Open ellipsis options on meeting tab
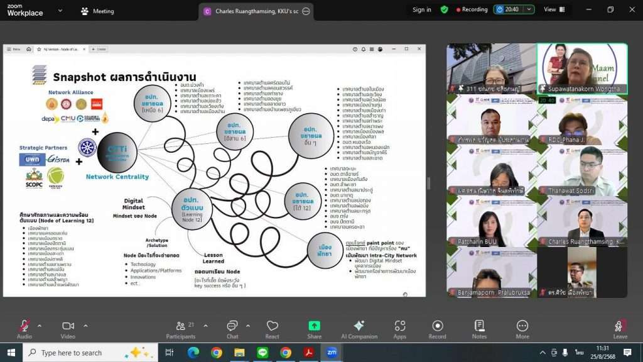The image size is (643, 362). [x=306, y=11]
